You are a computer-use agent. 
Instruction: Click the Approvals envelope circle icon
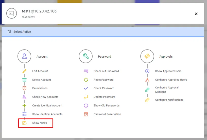tap(147, 56)
